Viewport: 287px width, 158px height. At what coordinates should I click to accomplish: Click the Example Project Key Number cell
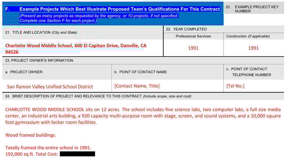[x=254, y=9]
